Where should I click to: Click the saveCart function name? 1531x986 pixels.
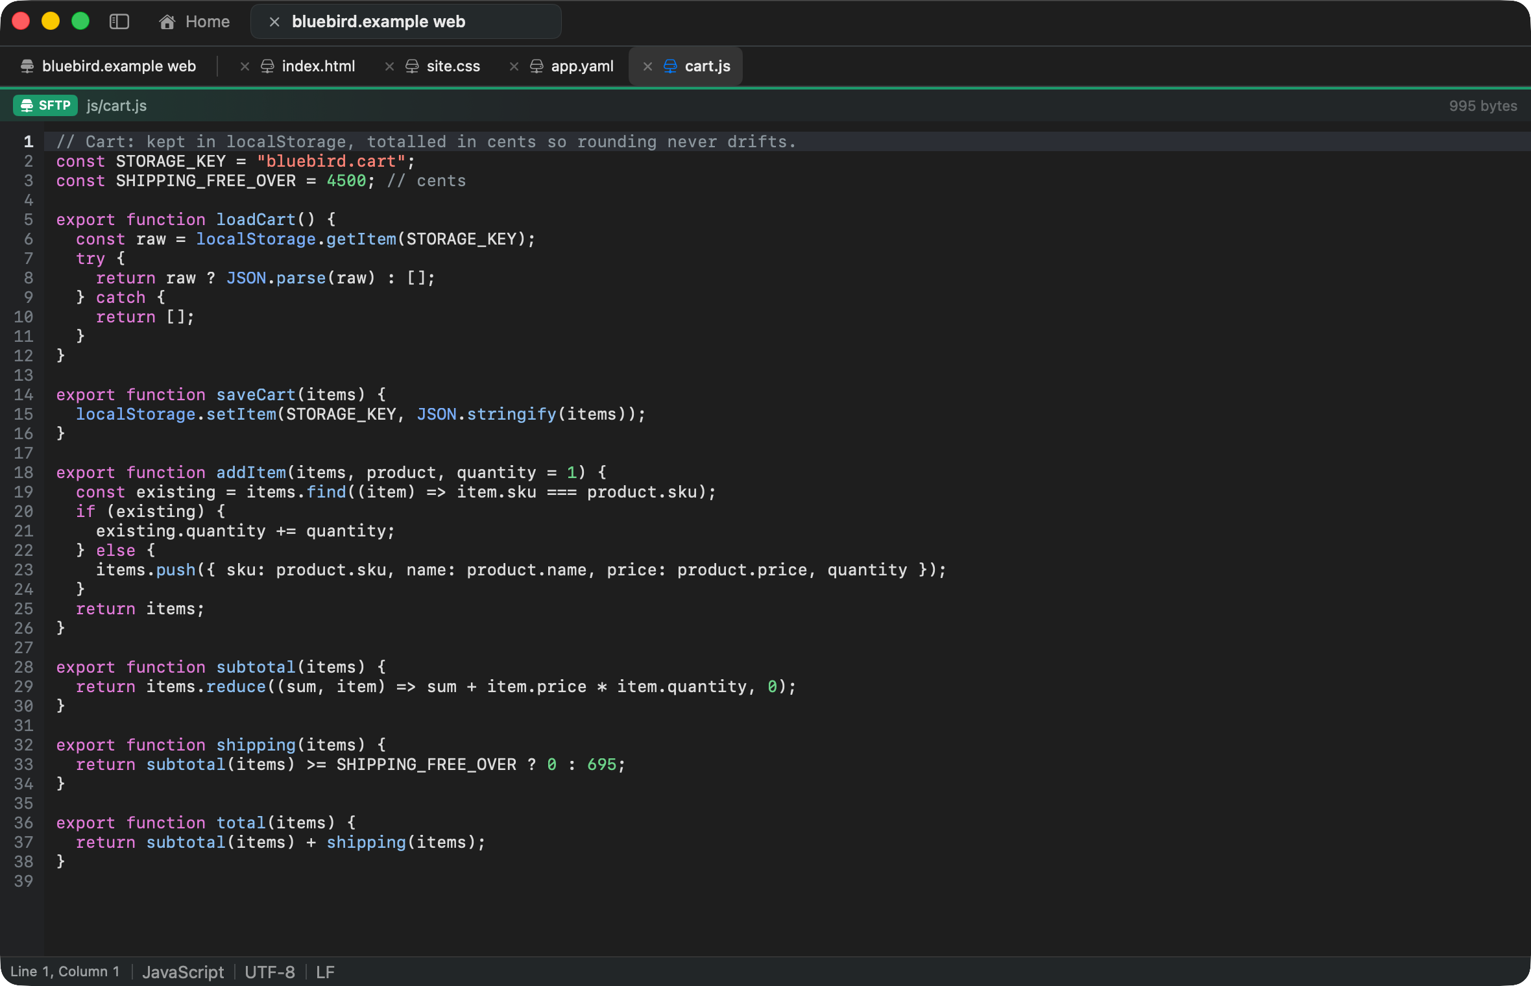pos(256,394)
